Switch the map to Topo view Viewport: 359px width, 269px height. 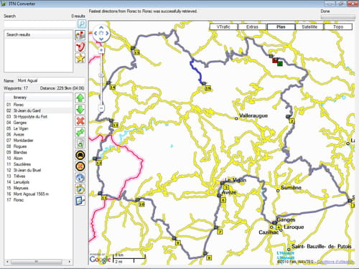(x=338, y=27)
